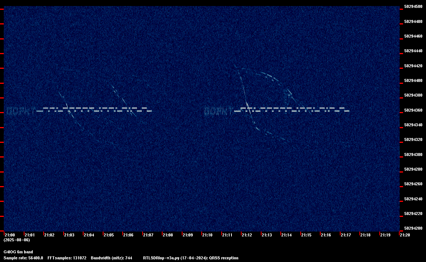Click the (2025-08-06) date label
This screenshot has width=426, height=262.
[x=17, y=240]
